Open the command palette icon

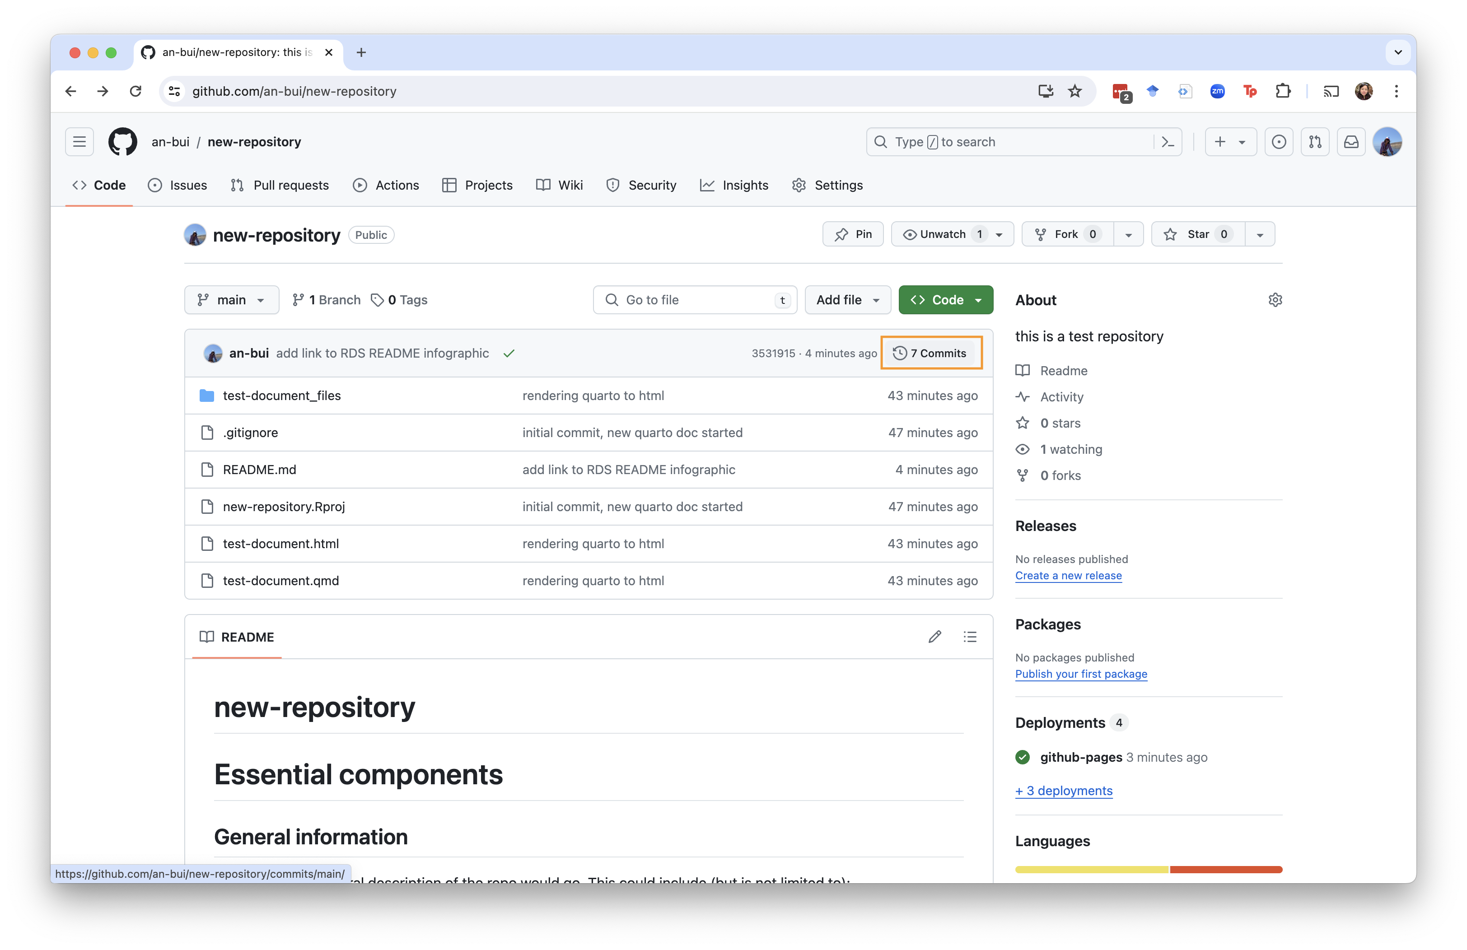coord(1168,142)
